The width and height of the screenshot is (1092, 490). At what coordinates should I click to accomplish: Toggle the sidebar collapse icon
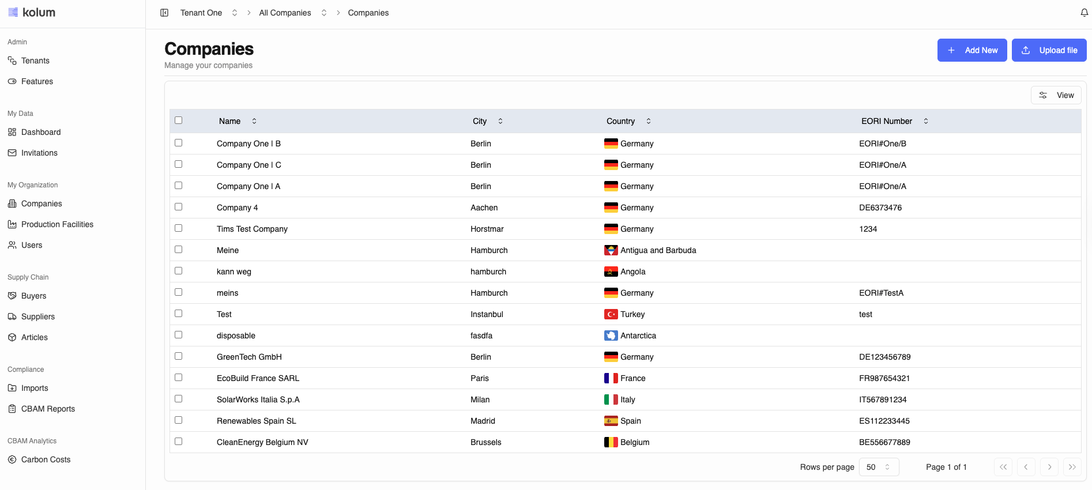[164, 13]
